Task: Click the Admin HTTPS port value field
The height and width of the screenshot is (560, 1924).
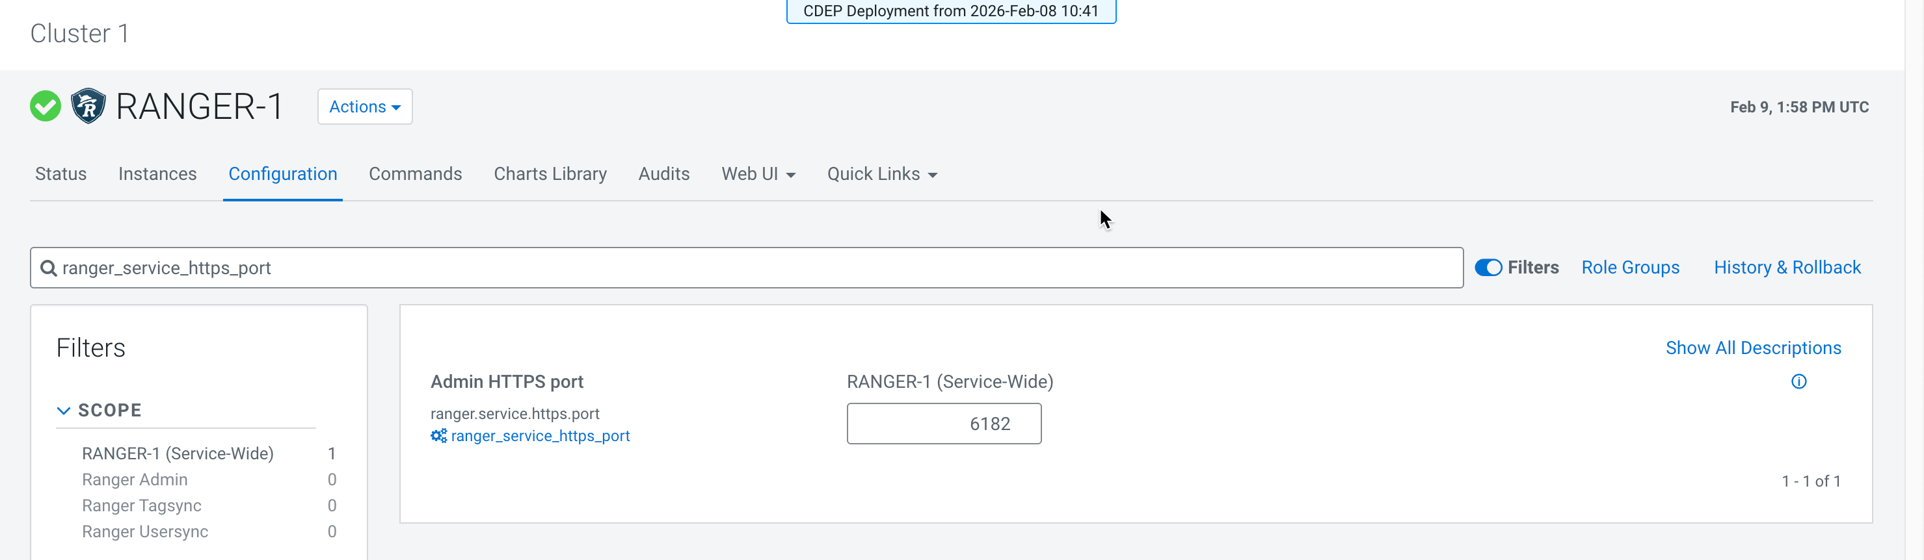Action: (x=943, y=424)
